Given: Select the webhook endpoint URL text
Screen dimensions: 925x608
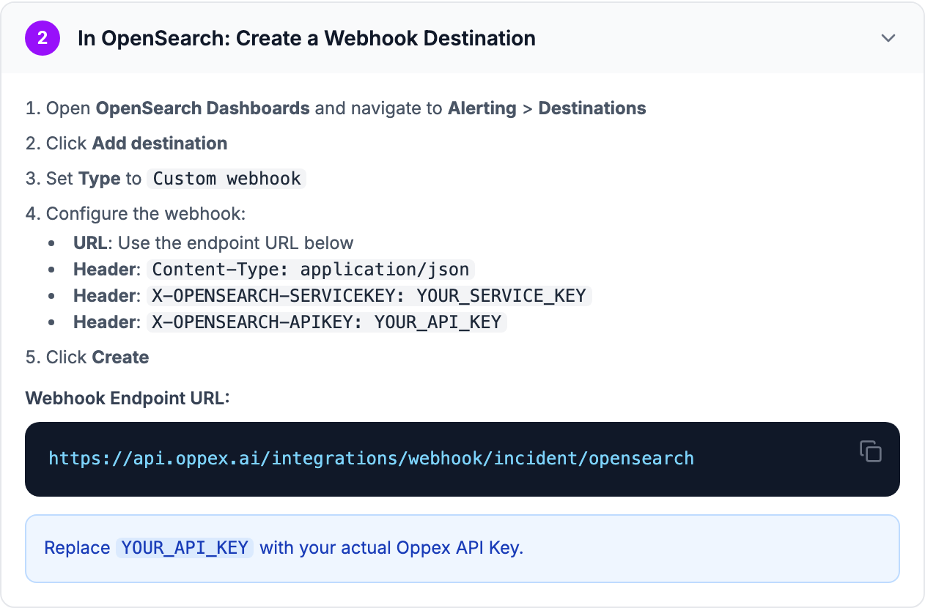Looking at the screenshot, I should click(371, 459).
